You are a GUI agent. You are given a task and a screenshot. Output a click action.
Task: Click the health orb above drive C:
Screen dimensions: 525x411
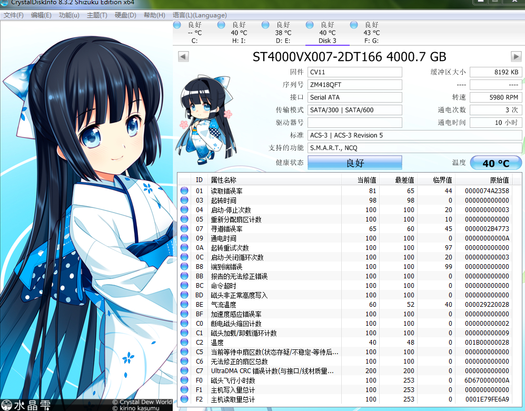pyautogui.click(x=177, y=25)
